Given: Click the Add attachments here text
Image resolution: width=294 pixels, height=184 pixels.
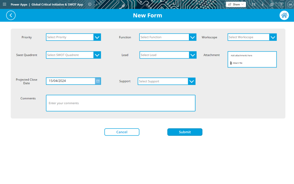Looking at the screenshot, I should [241, 56].
